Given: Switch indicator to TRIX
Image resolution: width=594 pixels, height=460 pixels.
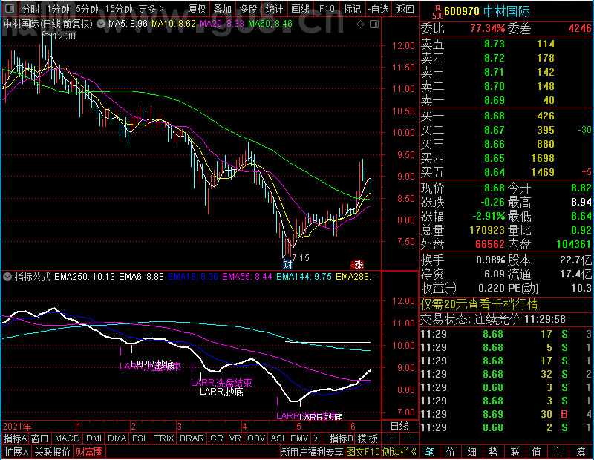Looking at the screenshot, I should (x=163, y=438).
